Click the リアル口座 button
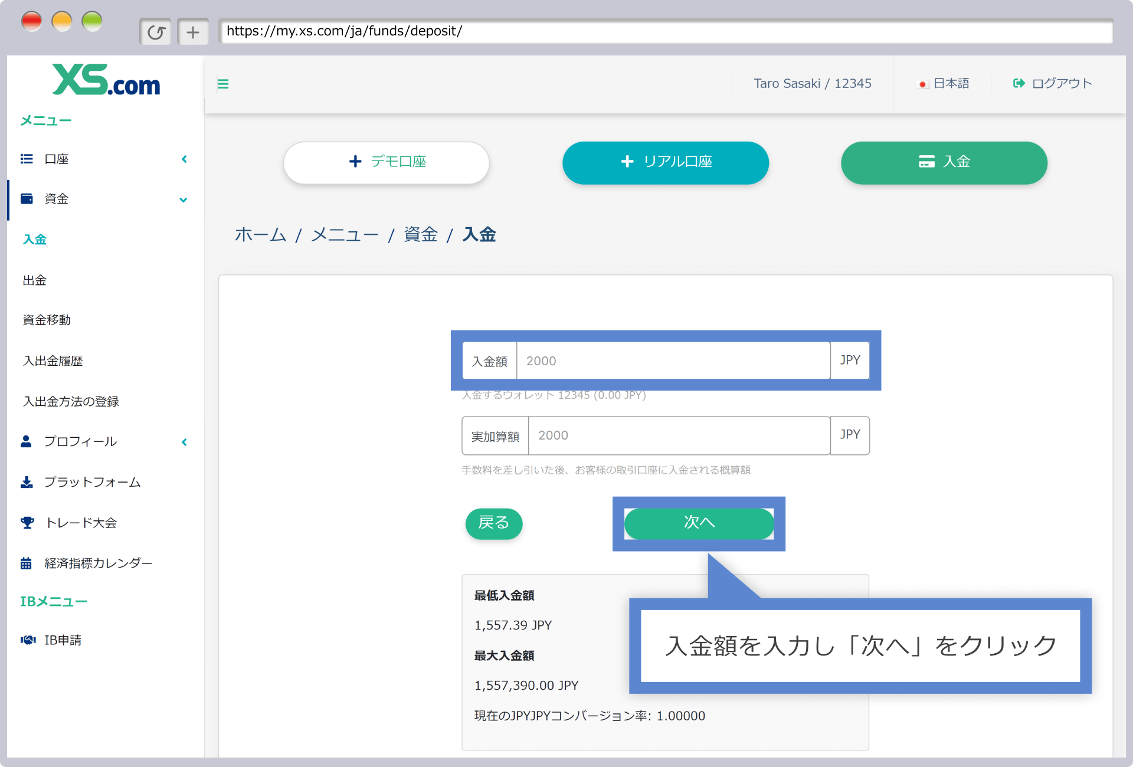1133x767 pixels. click(x=666, y=162)
